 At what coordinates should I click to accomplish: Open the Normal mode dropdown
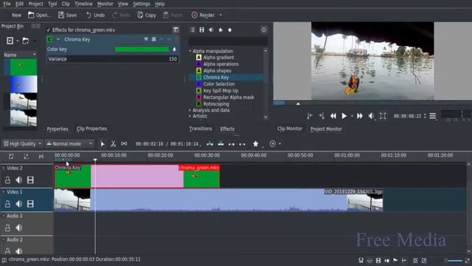pos(69,144)
